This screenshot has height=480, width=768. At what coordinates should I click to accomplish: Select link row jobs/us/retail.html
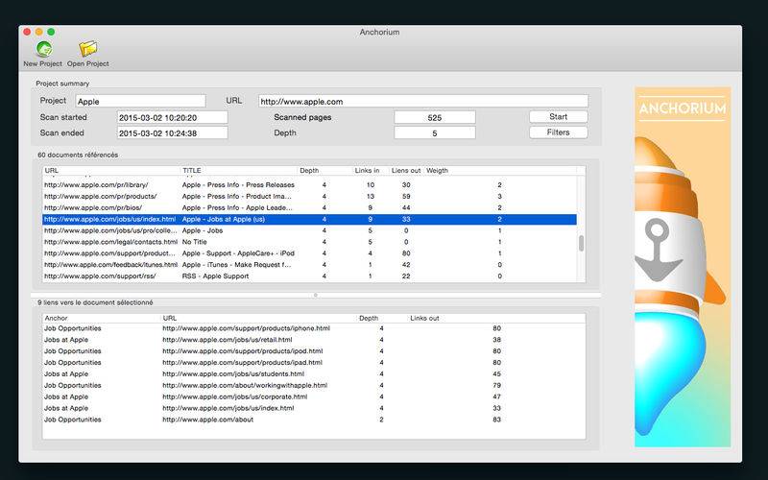pyautogui.click(x=314, y=340)
